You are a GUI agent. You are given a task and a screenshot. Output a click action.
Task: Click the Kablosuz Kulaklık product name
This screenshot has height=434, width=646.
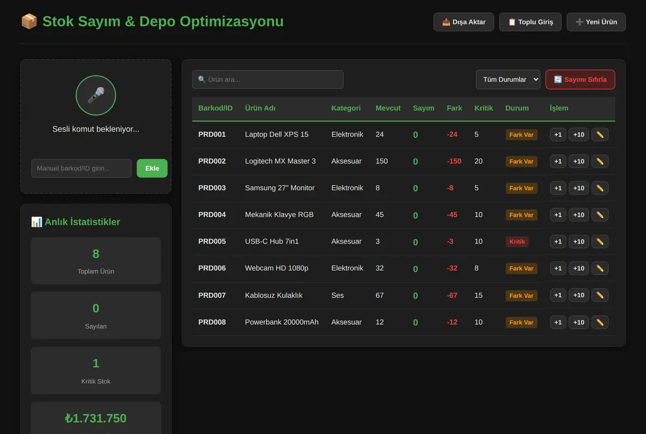click(273, 295)
